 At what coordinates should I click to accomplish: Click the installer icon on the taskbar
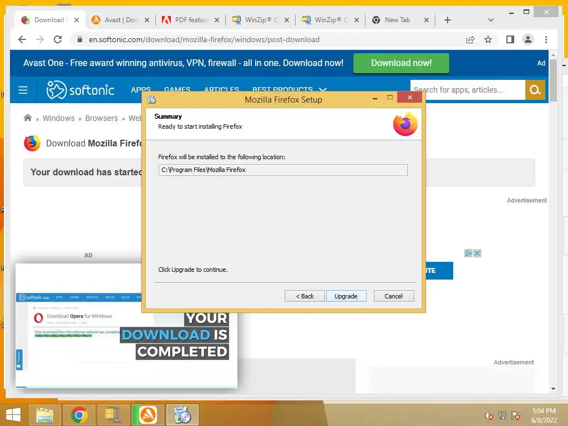point(182,415)
